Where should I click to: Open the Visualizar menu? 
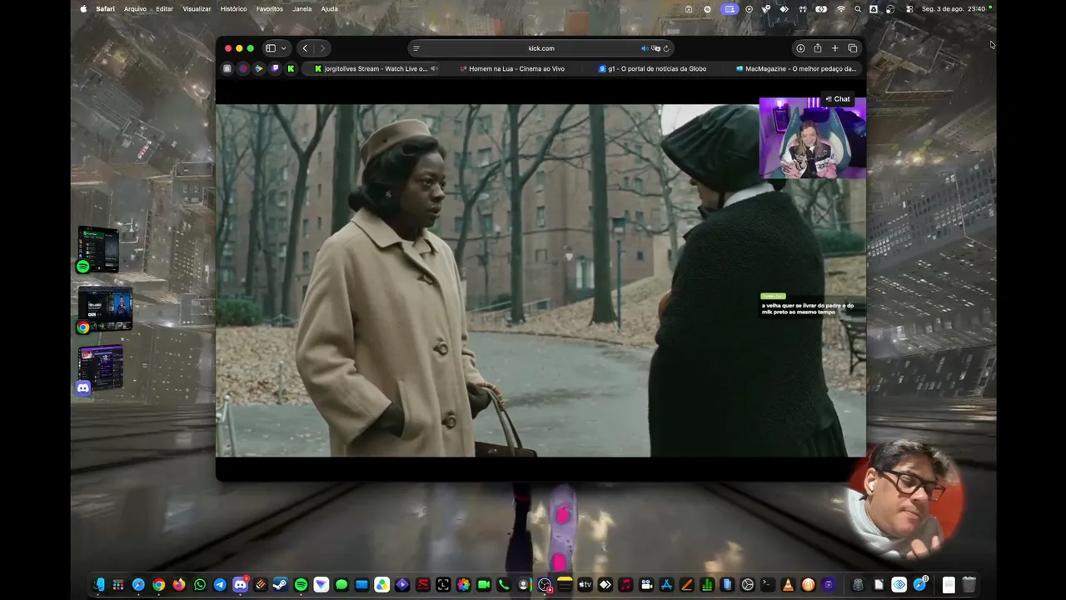point(197,9)
